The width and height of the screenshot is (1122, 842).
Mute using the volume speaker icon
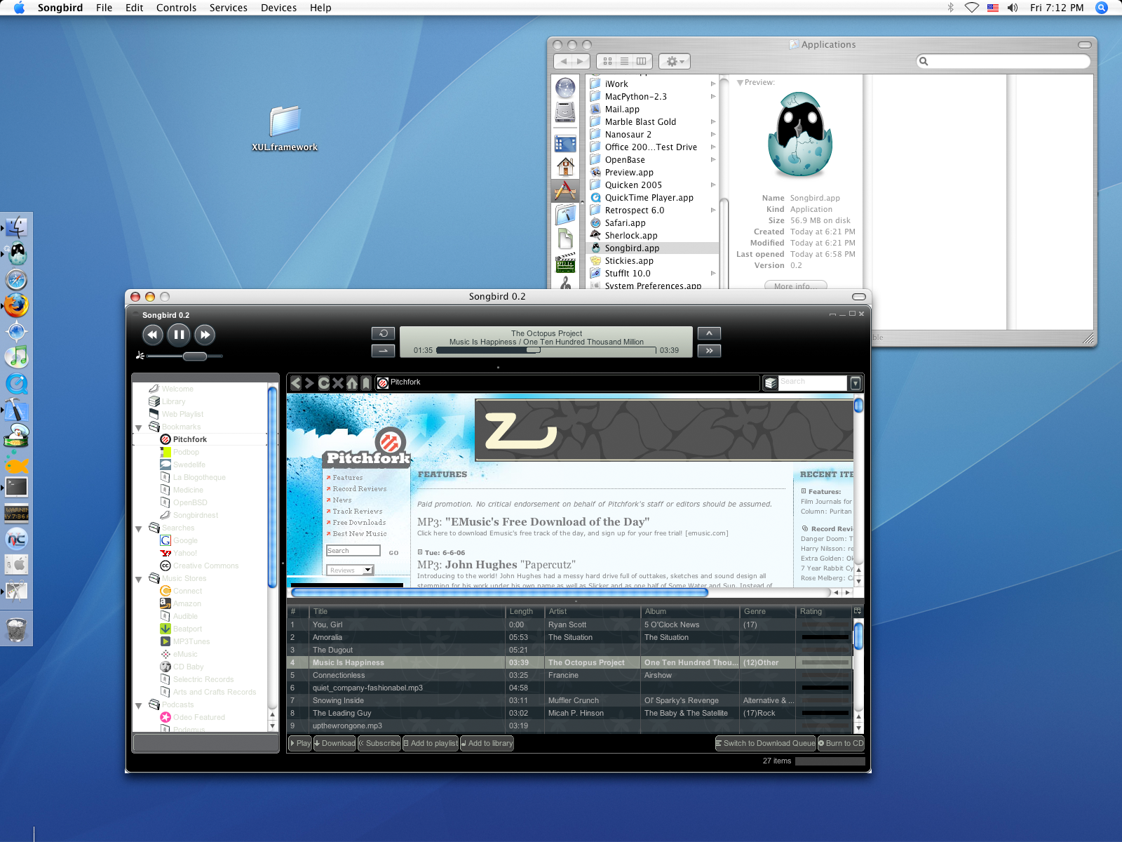coord(140,356)
